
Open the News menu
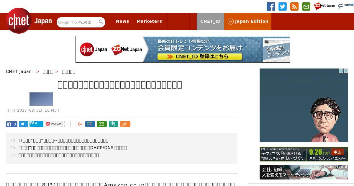click(x=122, y=22)
